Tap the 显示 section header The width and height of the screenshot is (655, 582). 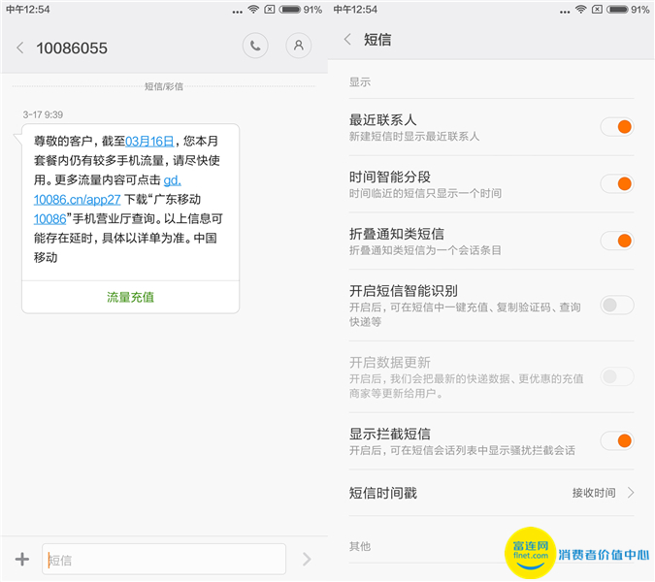pos(360,81)
